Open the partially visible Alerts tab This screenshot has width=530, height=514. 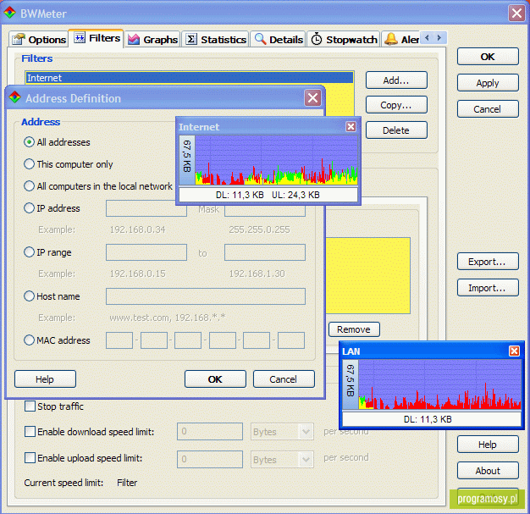point(400,40)
